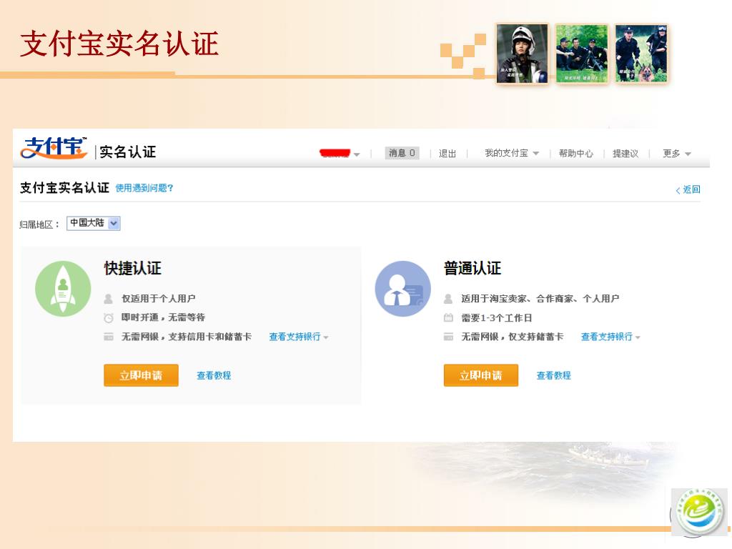
Task: Open 查看教程 link under 快捷认证
Action: click(214, 375)
